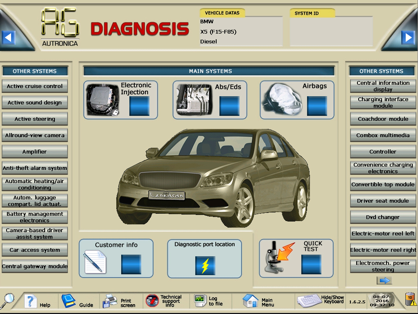The image size is (418, 314).
Task: Click the Log to file icon
Action: 200,300
